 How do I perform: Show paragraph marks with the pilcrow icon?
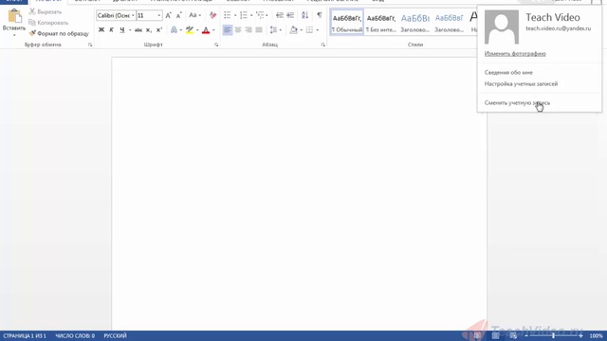[320, 15]
